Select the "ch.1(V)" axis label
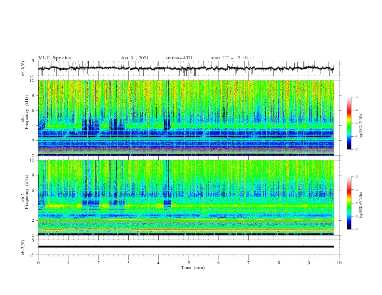Screen dimensions: 382x295 pos(23,68)
